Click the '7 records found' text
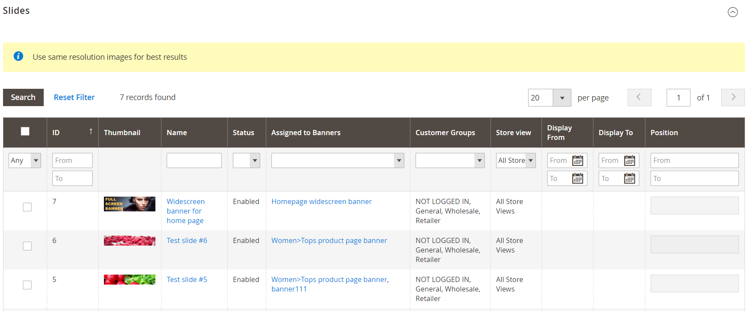 pos(148,97)
